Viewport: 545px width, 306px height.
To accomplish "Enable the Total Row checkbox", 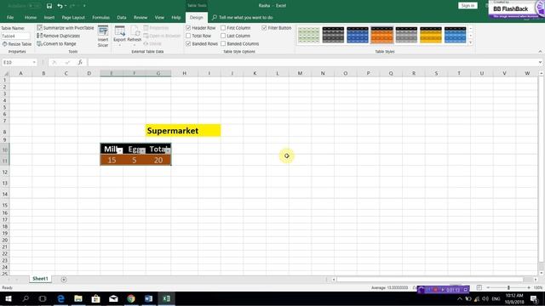I will point(188,36).
